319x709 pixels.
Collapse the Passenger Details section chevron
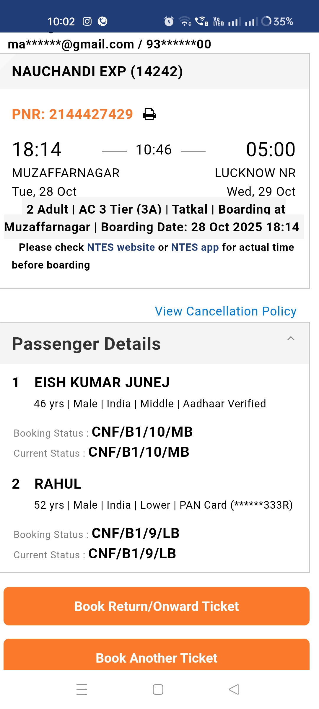pyautogui.click(x=291, y=339)
